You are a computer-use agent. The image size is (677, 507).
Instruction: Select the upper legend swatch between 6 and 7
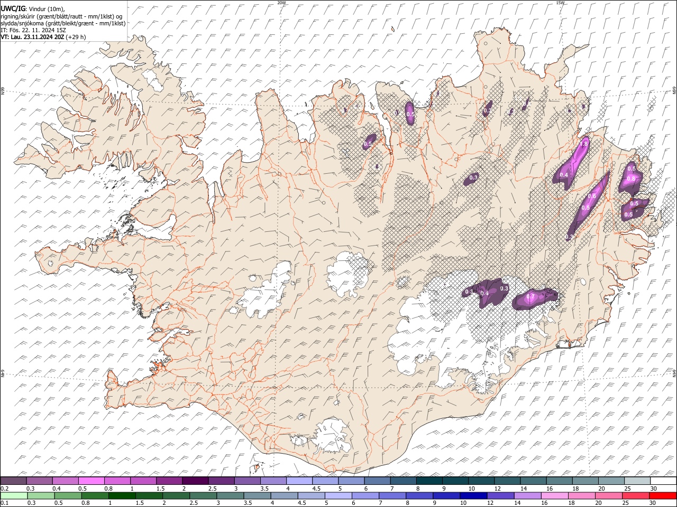pos(377,481)
